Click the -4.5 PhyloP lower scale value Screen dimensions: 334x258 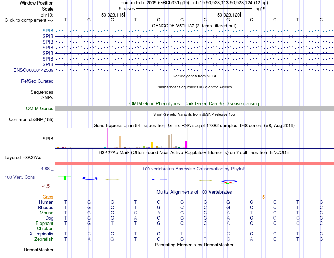tap(46, 186)
